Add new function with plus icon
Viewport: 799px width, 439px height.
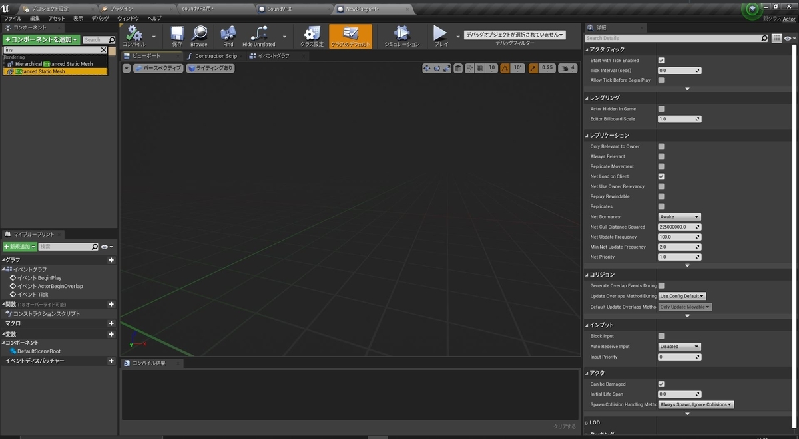click(111, 304)
